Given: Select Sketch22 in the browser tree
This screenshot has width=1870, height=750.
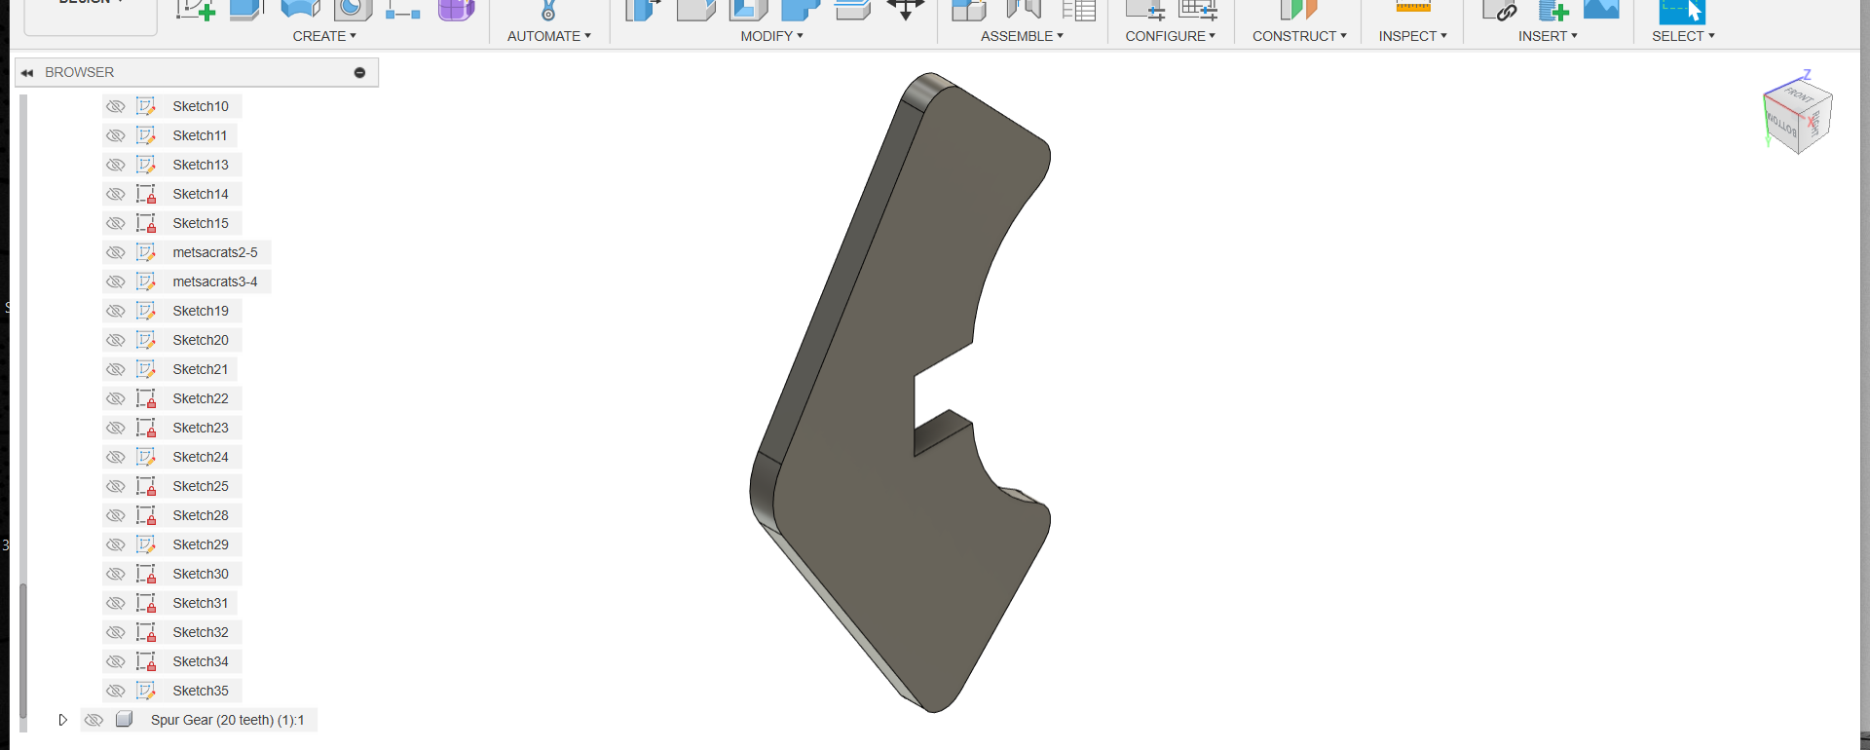Looking at the screenshot, I should point(201,398).
